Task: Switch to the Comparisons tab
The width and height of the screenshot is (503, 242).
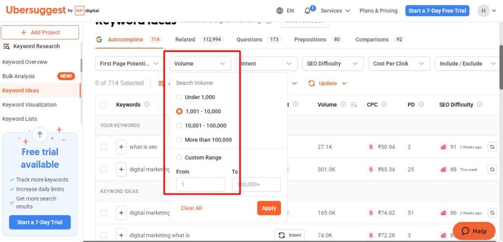Action: (x=380, y=39)
